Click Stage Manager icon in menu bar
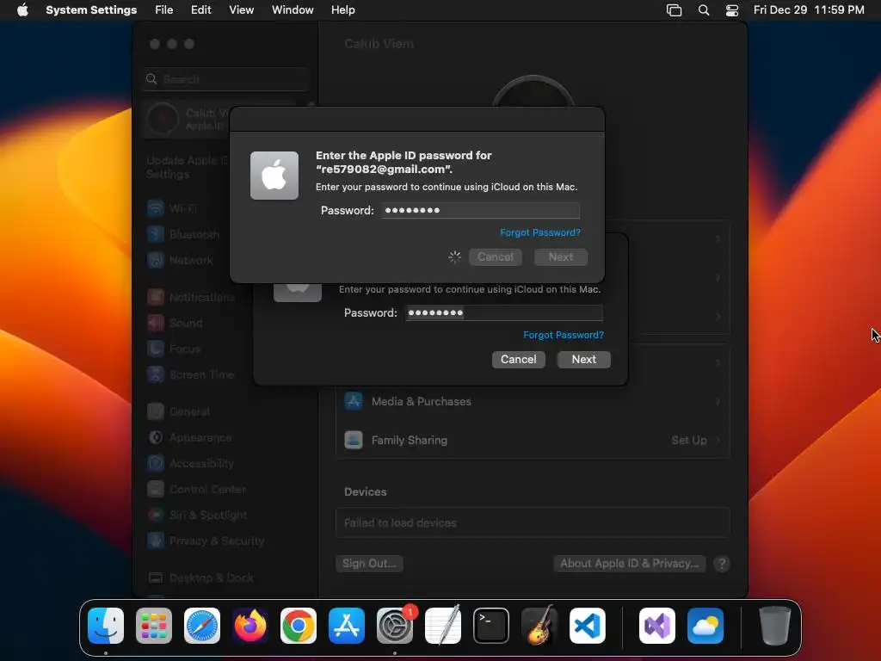 point(674,10)
